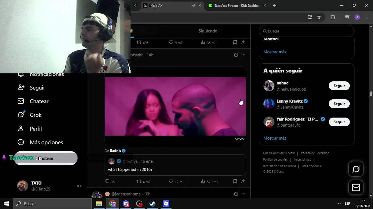View analytics showing 85 mil views
This screenshot has width=373, height=209.
208,42
